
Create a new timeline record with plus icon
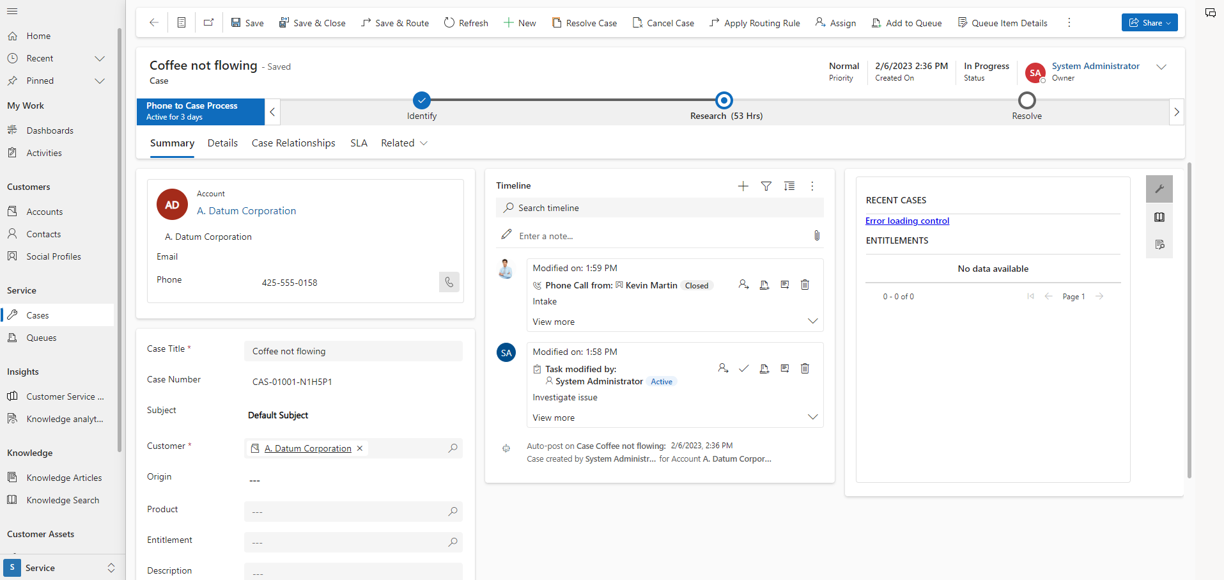coord(743,186)
